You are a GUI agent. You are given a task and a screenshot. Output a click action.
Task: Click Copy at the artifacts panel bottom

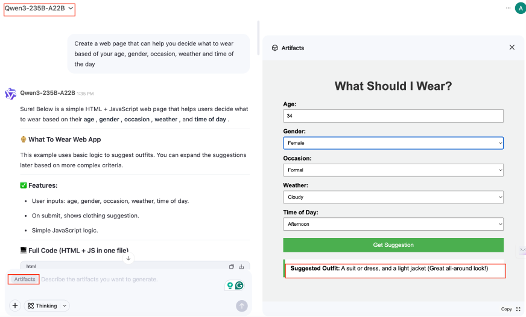point(506,309)
